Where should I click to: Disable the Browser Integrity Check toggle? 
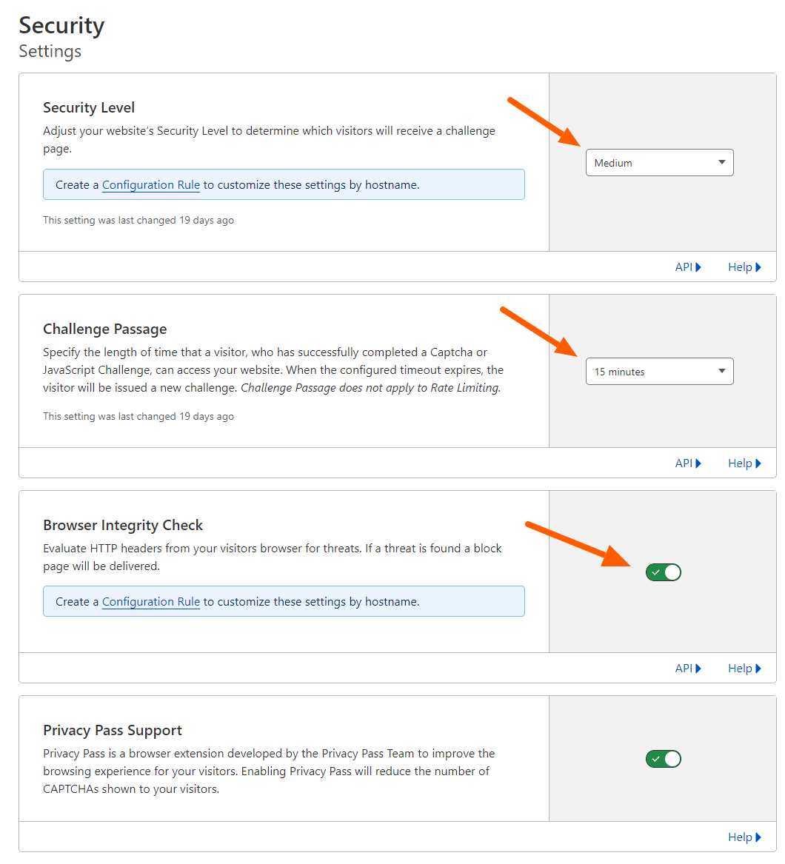[x=664, y=572]
